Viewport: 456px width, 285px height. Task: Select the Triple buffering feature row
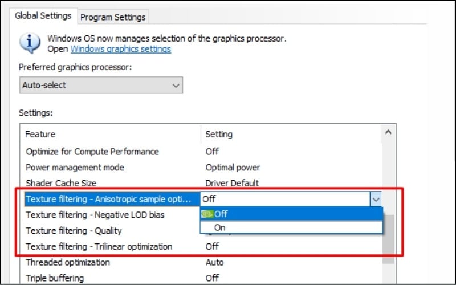click(55, 278)
